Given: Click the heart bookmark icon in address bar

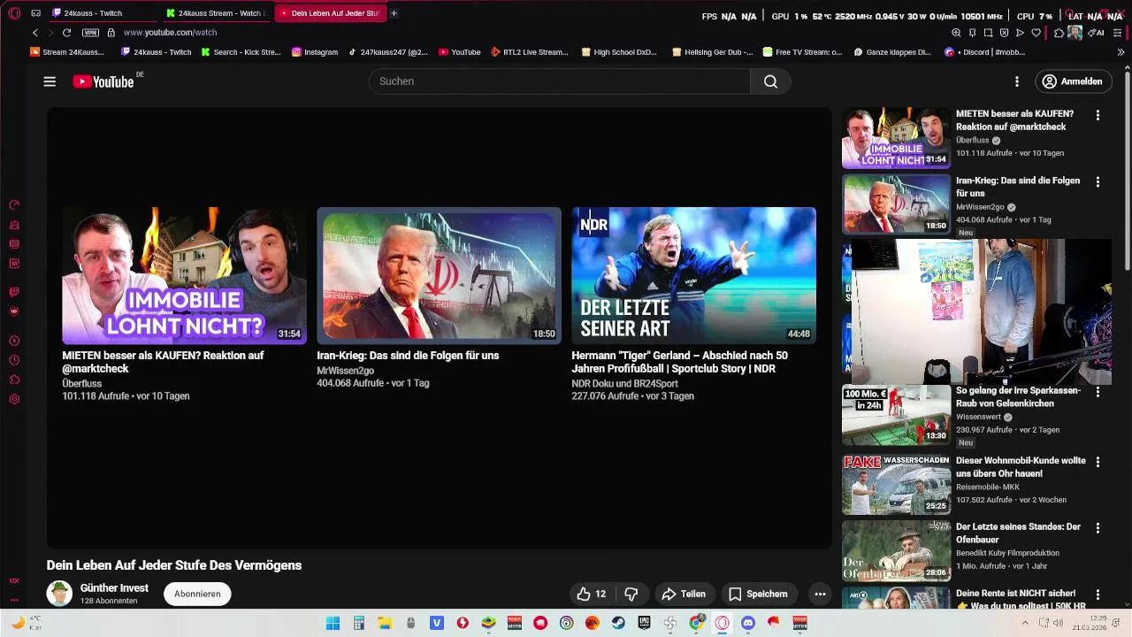Looking at the screenshot, I should click(1036, 33).
